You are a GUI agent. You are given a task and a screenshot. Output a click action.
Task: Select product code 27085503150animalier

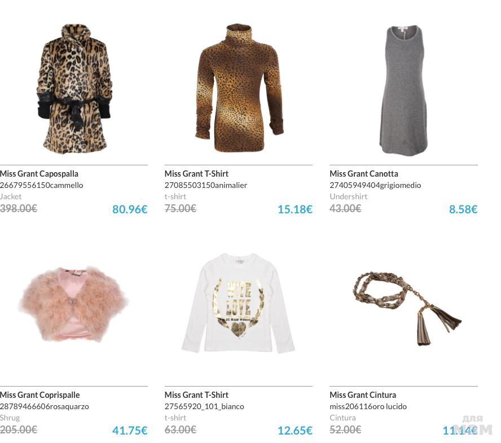pyautogui.click(x=206, y=185)
